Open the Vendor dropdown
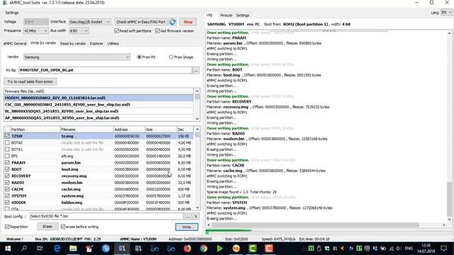This screenshot has width=454, height=255. [x=77, y=57]
